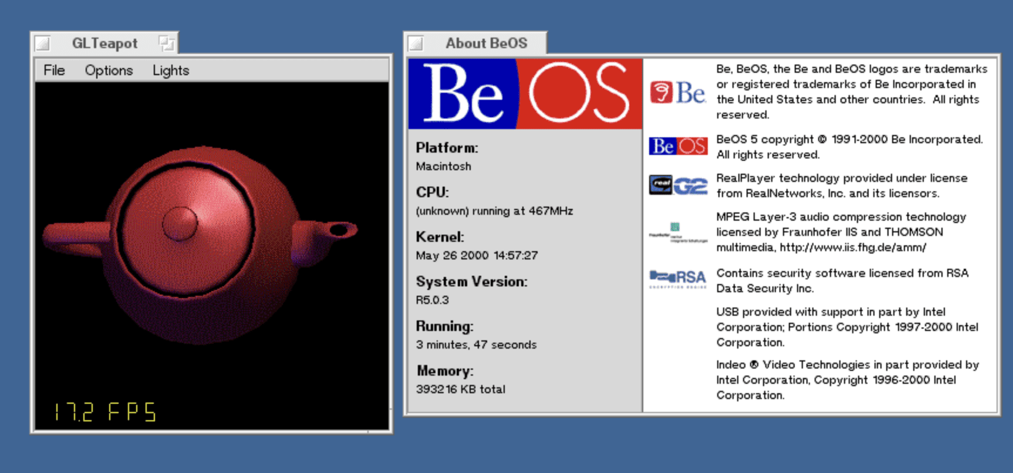Click the small BeOS logo beside copyright text
This screenshot has width=1013, height=473.
click(677, 146)
